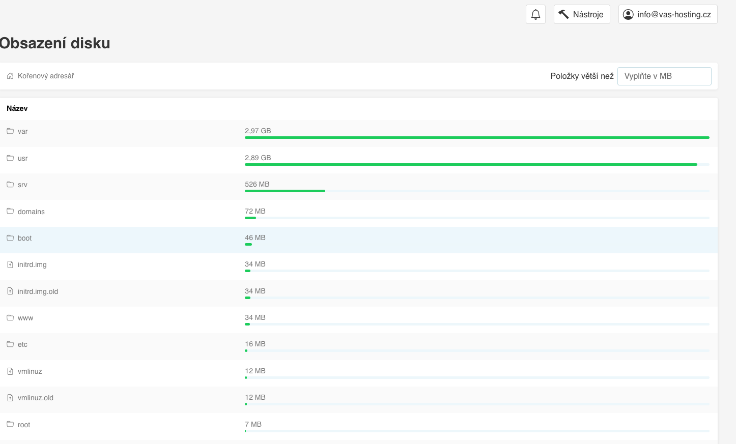Viewport: 736px width, 444px height.
Task: Click the initrd.img file icon
Action: click(10, 264)
